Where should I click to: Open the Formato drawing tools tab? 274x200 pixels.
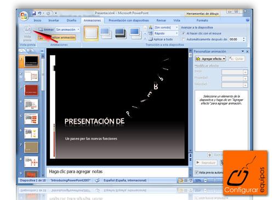click(x=202, y=20)
